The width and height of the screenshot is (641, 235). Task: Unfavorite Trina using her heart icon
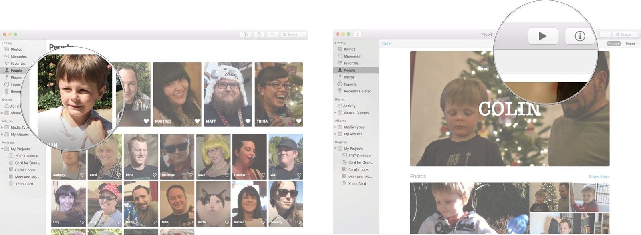click(x=298, y=121)
